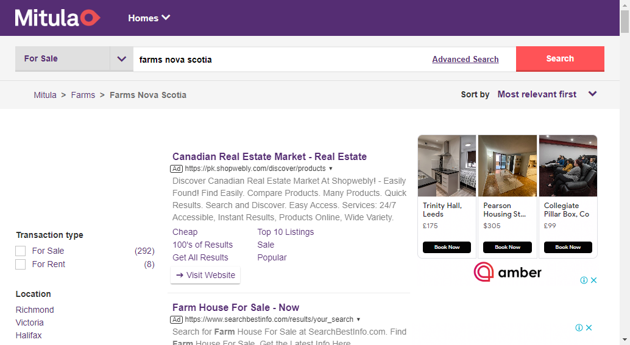630x345 pixels.
Task: Close the lower right ad with X
Action: point(589,328)
